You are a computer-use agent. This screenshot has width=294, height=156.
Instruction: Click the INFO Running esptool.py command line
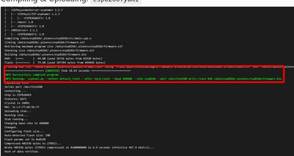click(x=143, y=79)
